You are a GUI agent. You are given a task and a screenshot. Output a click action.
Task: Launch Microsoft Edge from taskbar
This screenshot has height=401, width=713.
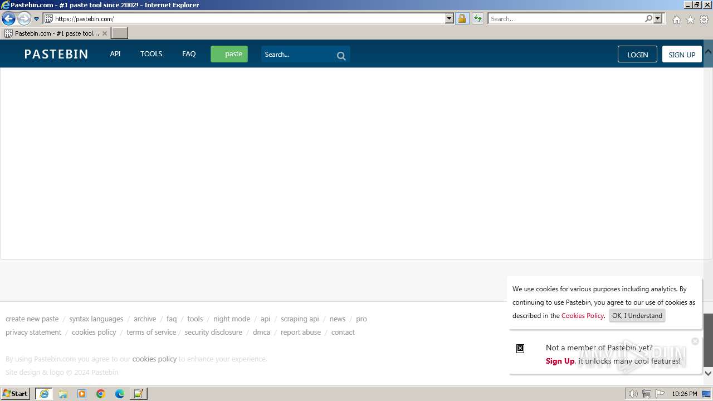pyautogui.click(x=120, y=394)
